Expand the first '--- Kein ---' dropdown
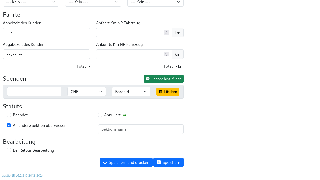Viewport: 320px width, 180px height. click(x=31, y=2)
